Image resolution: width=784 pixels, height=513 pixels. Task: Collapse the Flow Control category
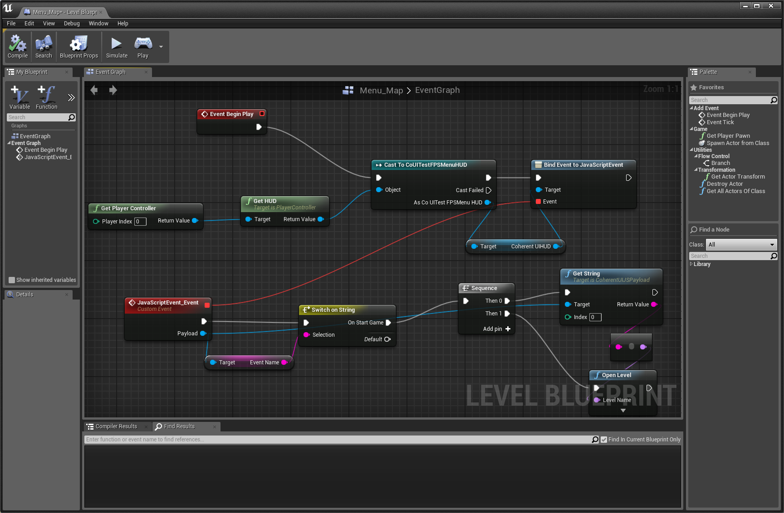696,156
